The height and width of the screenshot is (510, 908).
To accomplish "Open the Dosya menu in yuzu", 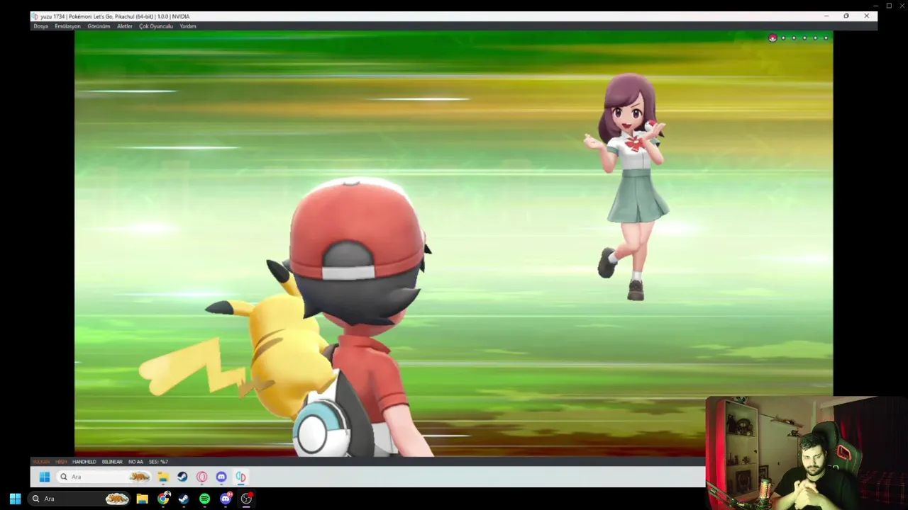I will click(x=40, y=26).
